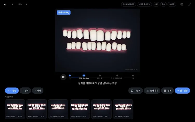195x122 pixels.
Task: Go back with the left arrow icon
Action: pyautogui.click(x=5, y=4)
